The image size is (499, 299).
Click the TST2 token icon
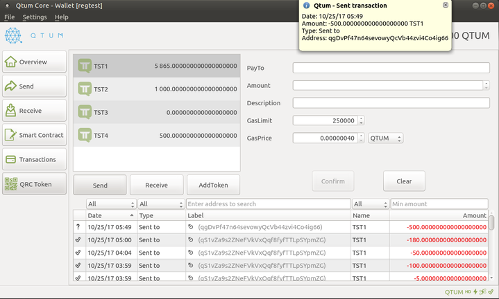click(x=85, y=89)
